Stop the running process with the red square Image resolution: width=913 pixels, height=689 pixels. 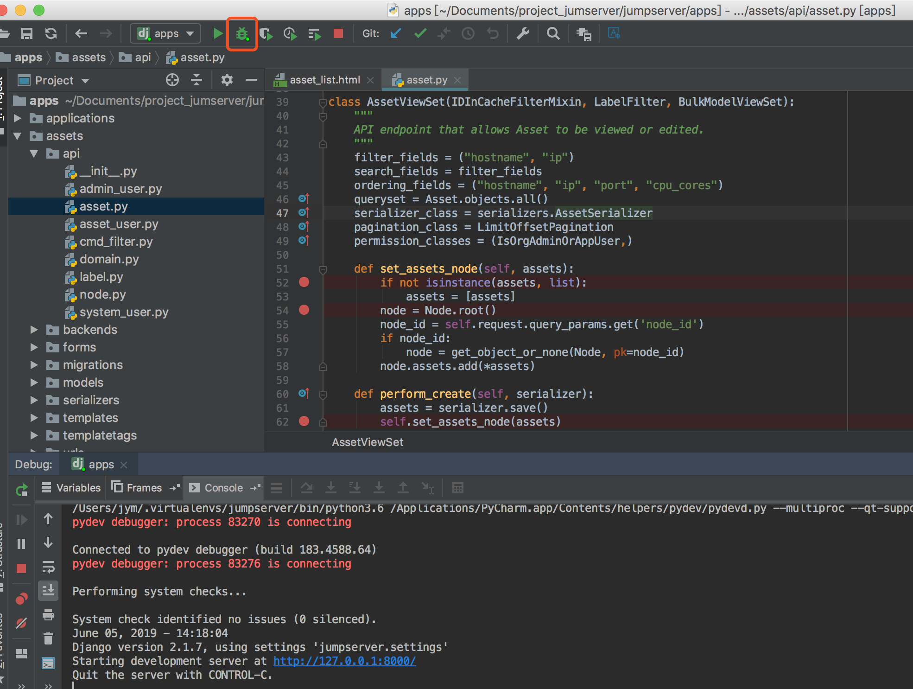(338, 33)
